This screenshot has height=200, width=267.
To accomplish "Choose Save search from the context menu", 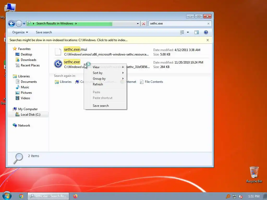I will (x=108, y=106).
